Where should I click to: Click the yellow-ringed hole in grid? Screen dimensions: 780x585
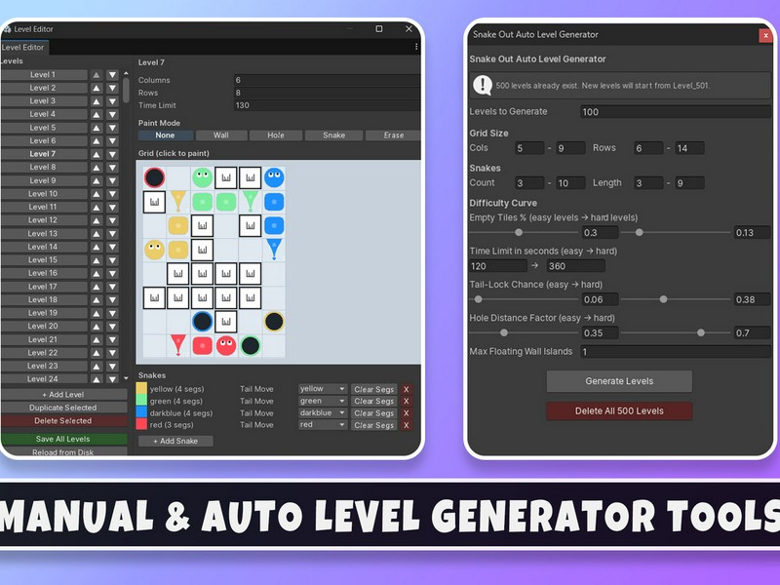(274, 322)
